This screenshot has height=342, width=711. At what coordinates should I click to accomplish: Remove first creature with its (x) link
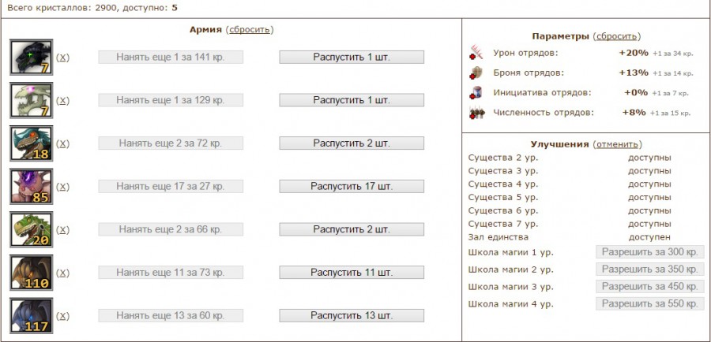click(63, 58)
